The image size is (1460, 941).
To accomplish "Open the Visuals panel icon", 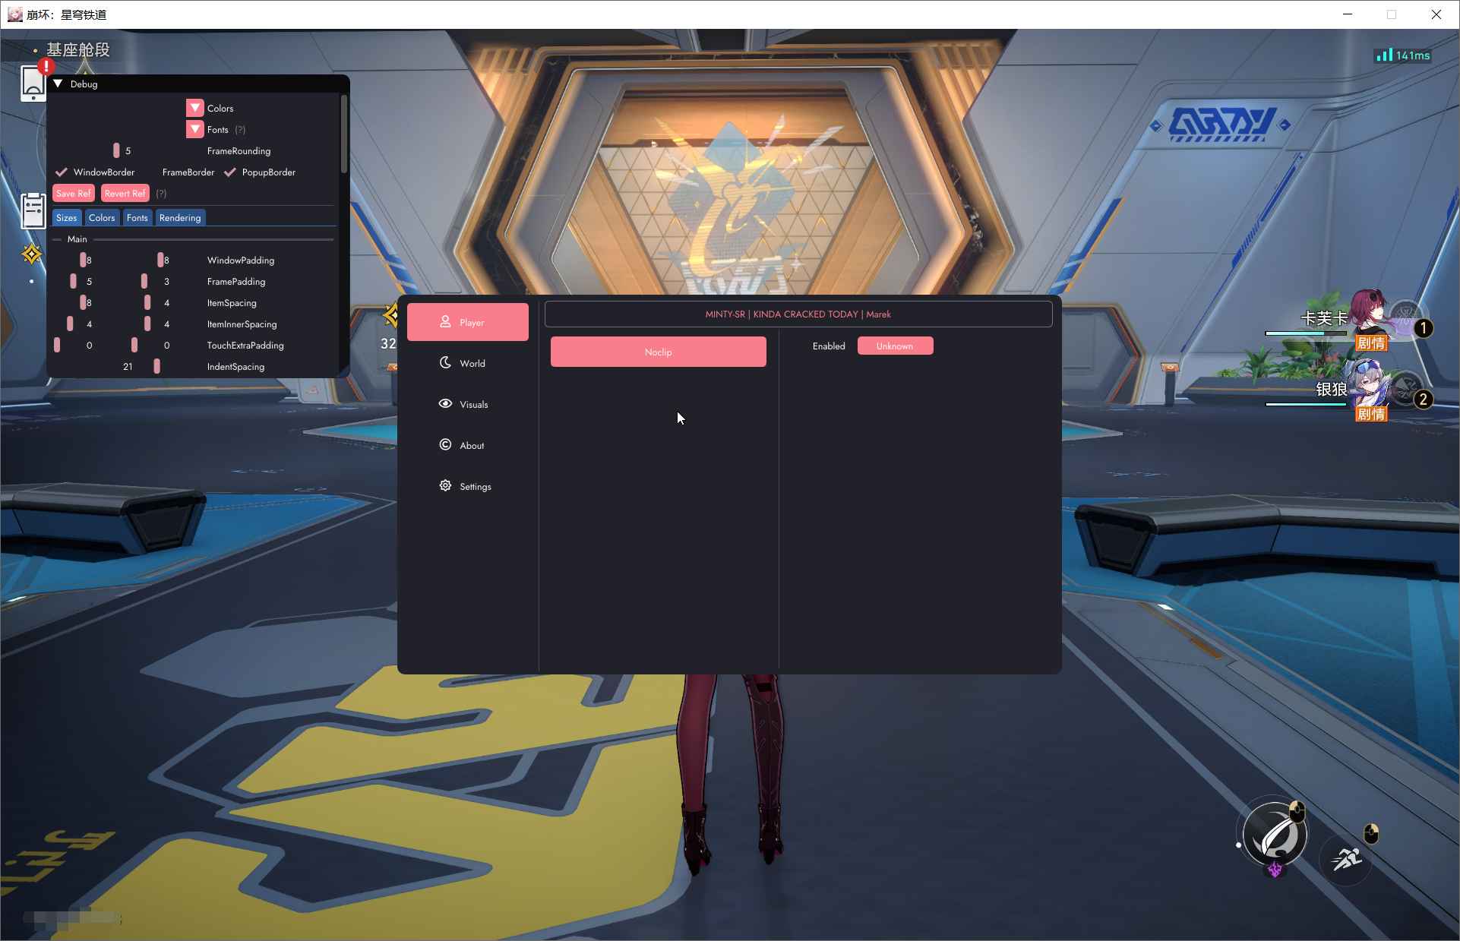I will (x=445, y=403).
